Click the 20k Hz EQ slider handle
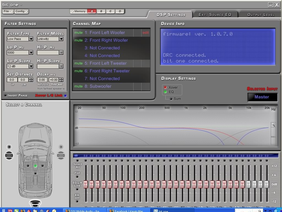Image resolution: width=282 pixels, height=212 pixels. pos(267,184)
